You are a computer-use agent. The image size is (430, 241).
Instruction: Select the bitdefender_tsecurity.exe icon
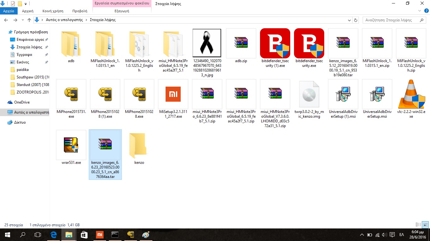tap(309, 43)
